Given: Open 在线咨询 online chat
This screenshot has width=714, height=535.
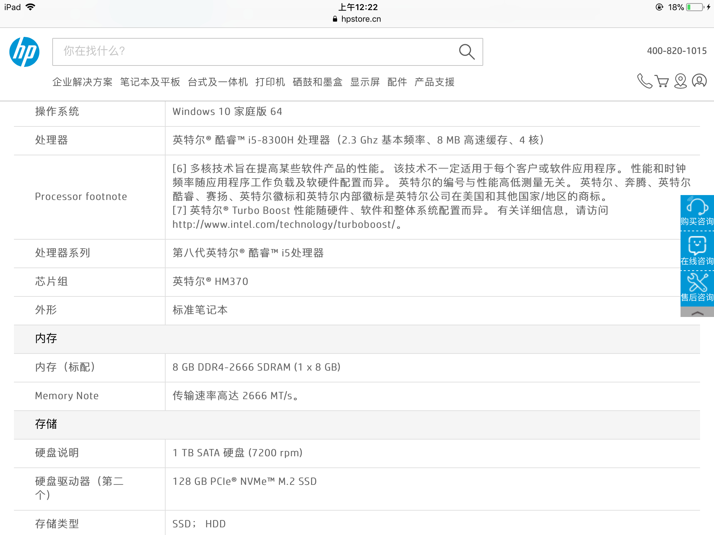Looking at the screenshot, I should (697, 251).
